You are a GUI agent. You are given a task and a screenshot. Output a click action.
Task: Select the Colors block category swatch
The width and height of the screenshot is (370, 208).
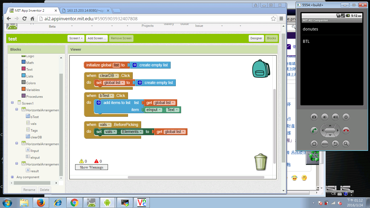pos(24,83)
